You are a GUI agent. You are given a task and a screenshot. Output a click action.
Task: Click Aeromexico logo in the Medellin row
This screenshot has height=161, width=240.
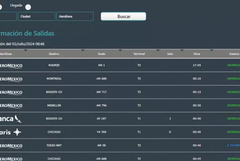point(11,106)
